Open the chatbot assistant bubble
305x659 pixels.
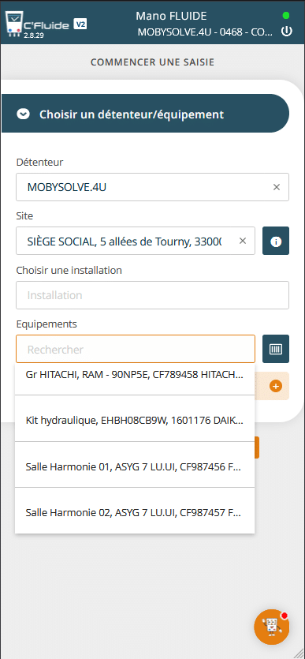(x=271, y=627)
